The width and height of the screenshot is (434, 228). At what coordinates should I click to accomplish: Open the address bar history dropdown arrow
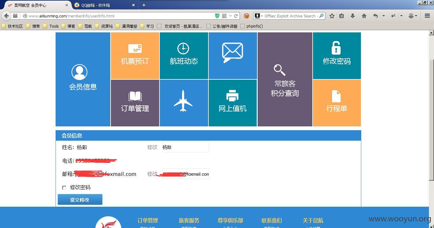[x=230, y=16]
